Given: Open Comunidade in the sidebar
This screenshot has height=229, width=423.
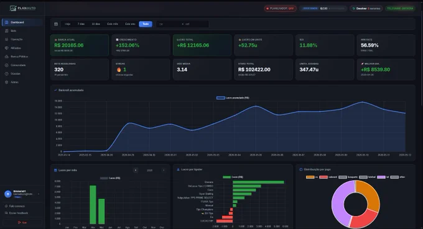Looking at the screenshot, I should [x=22, y=65].
